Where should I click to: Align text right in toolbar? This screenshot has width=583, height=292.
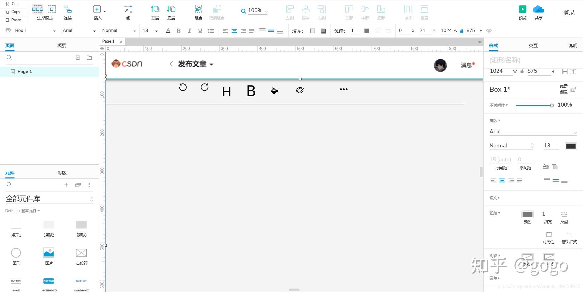click(x=243, y=31)
